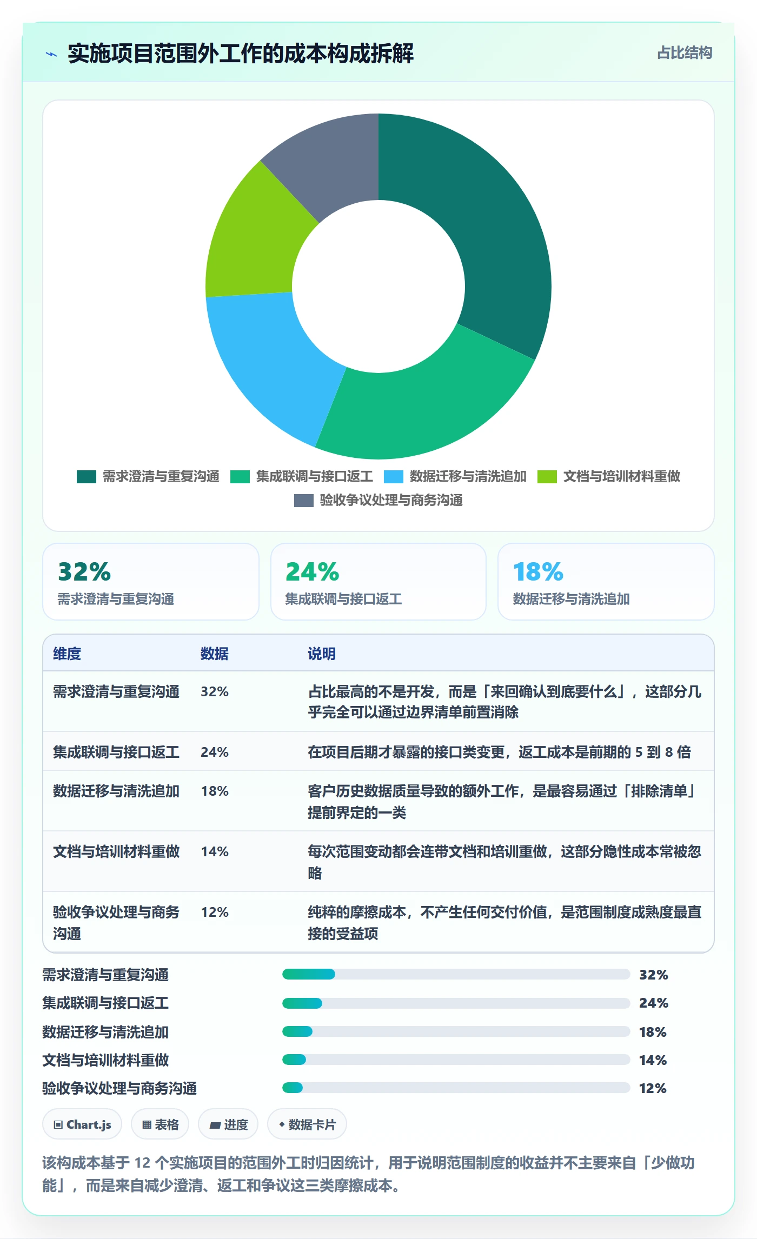Viewport: 757px width, 1239px height.
Task: Open the 18% 数据迁移与清洗追加 data card
Action: [606, 582]
